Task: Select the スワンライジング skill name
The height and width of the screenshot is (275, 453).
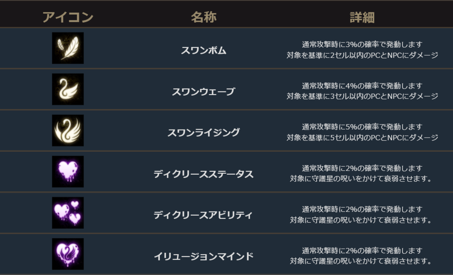Action: click(203, 133)
